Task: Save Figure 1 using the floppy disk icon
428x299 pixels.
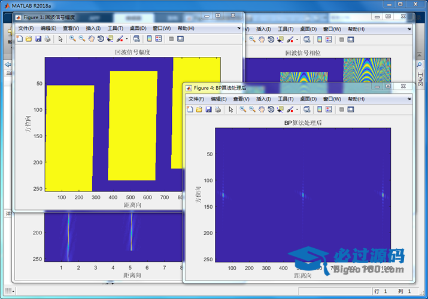Action: click(x=38, y=39)
